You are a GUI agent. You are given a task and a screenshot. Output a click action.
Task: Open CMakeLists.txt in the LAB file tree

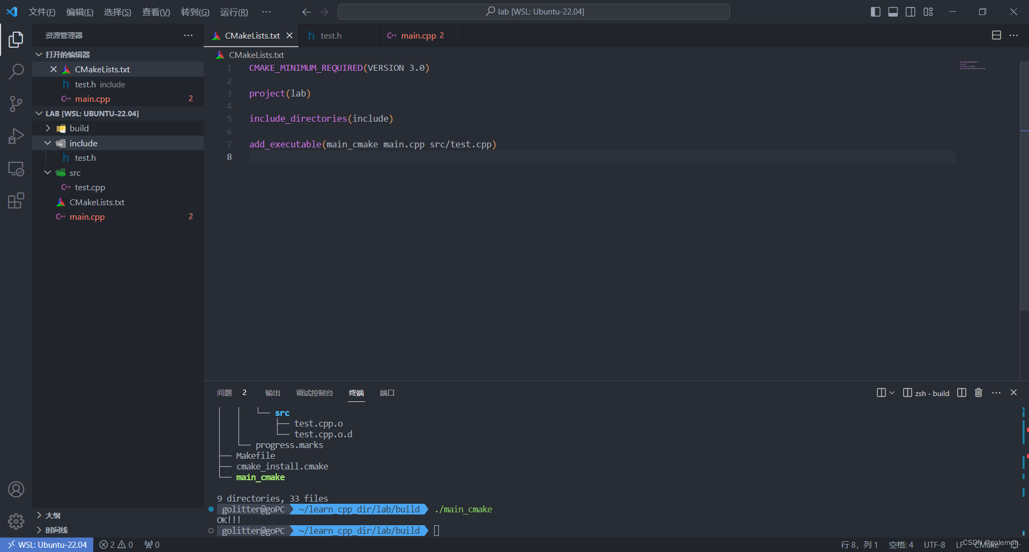[x=118, y=202]
